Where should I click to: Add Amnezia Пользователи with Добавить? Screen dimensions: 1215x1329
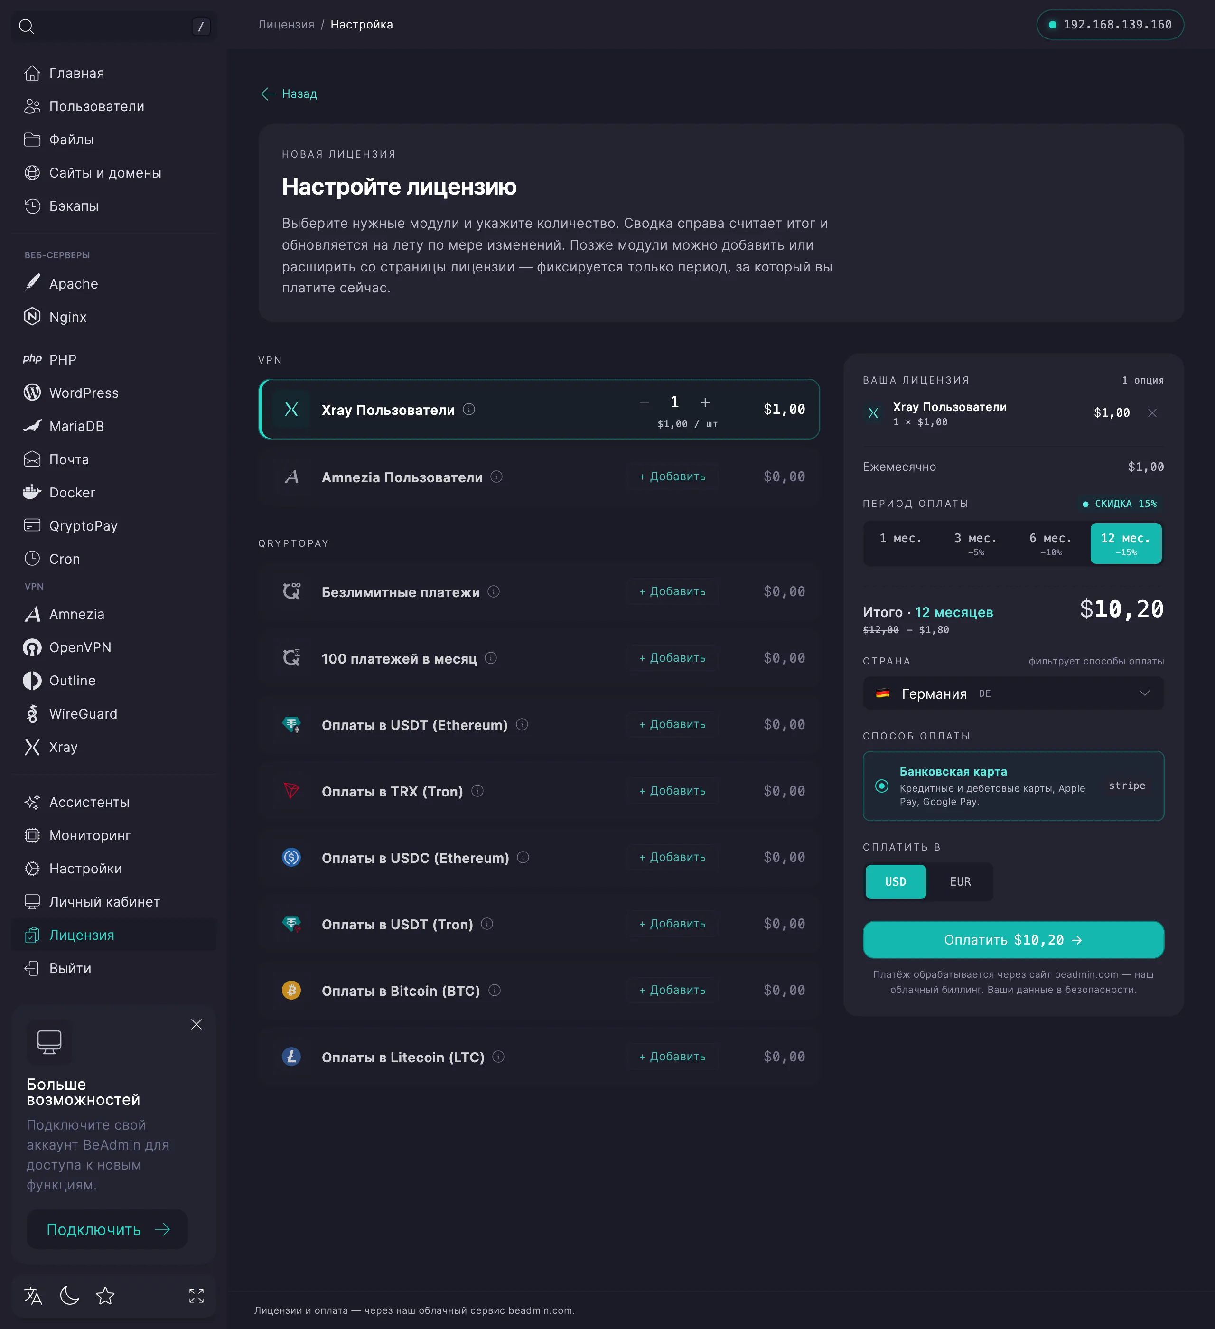pos(673,476)
